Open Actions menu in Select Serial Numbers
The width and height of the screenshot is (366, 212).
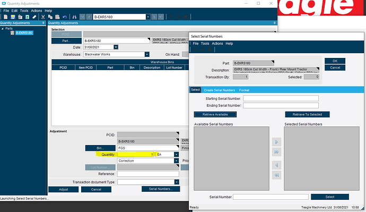pyautogui.click(x=217, y=44)
